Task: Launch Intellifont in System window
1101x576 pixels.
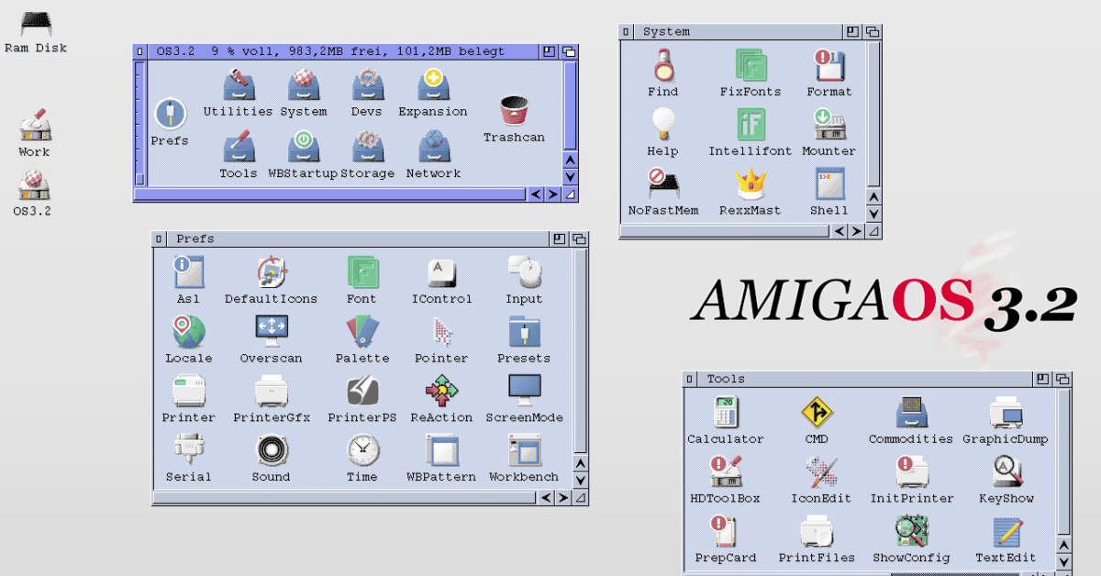Action: coord(751,125)
